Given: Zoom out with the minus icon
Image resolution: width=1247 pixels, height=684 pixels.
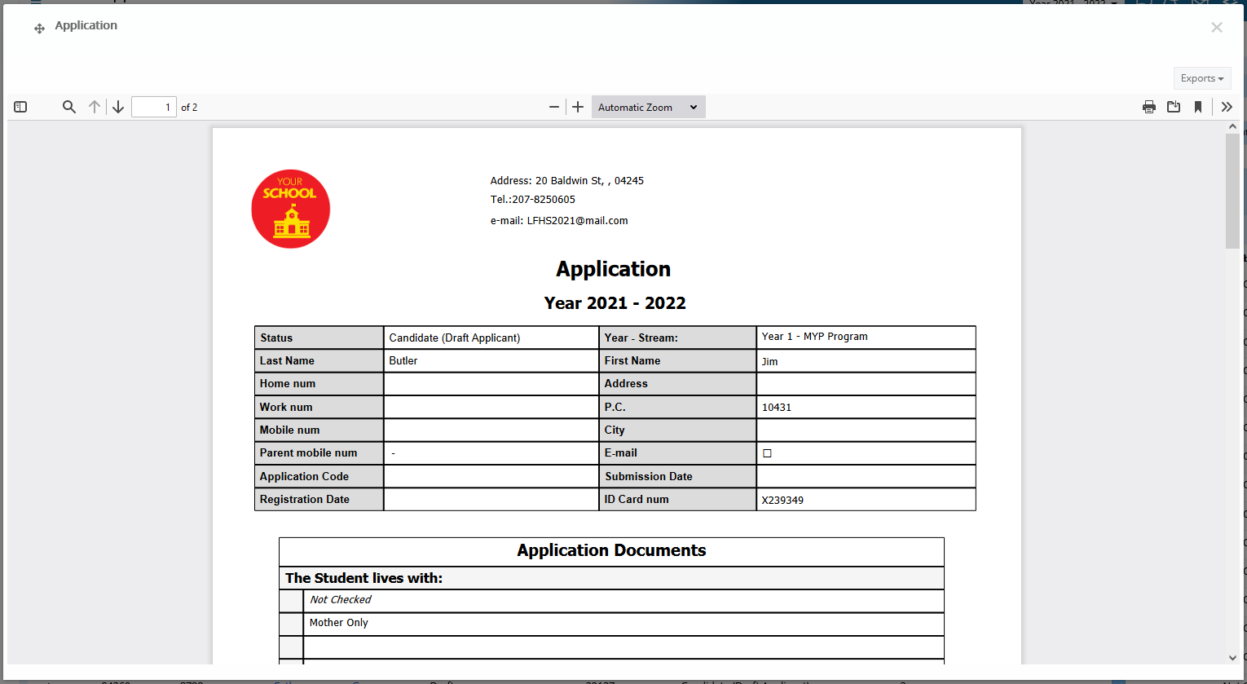Looking at the screenshot, I should [554, 107].
